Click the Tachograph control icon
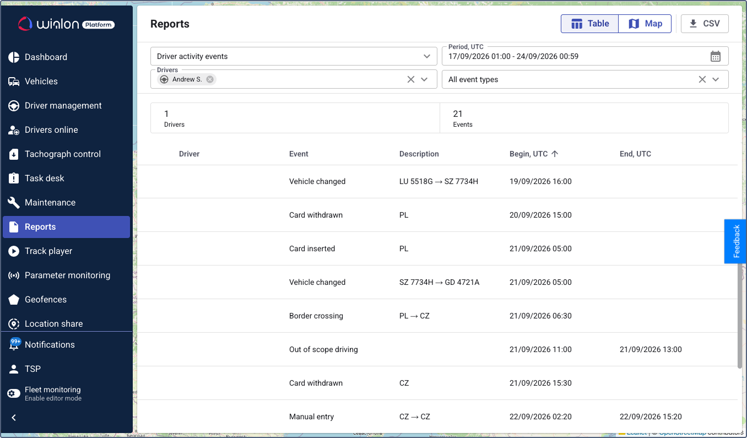This screenshot has height=438, width=747. (14, 154)
